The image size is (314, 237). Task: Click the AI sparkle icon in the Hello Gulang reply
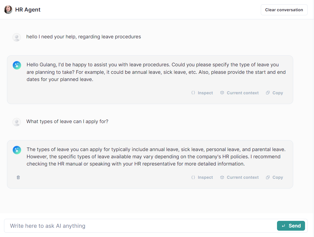pyautogui.click(x=17, y=65)
